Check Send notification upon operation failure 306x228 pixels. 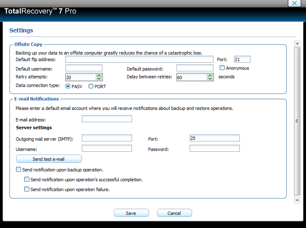coord(26,189)
